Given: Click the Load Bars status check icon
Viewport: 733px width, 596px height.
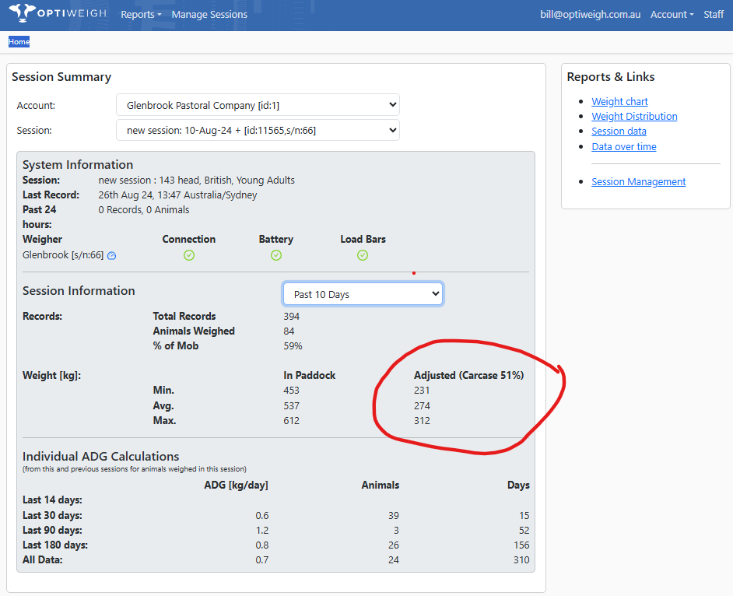Looking at the screenshot, I should click(x=363, y=255).
